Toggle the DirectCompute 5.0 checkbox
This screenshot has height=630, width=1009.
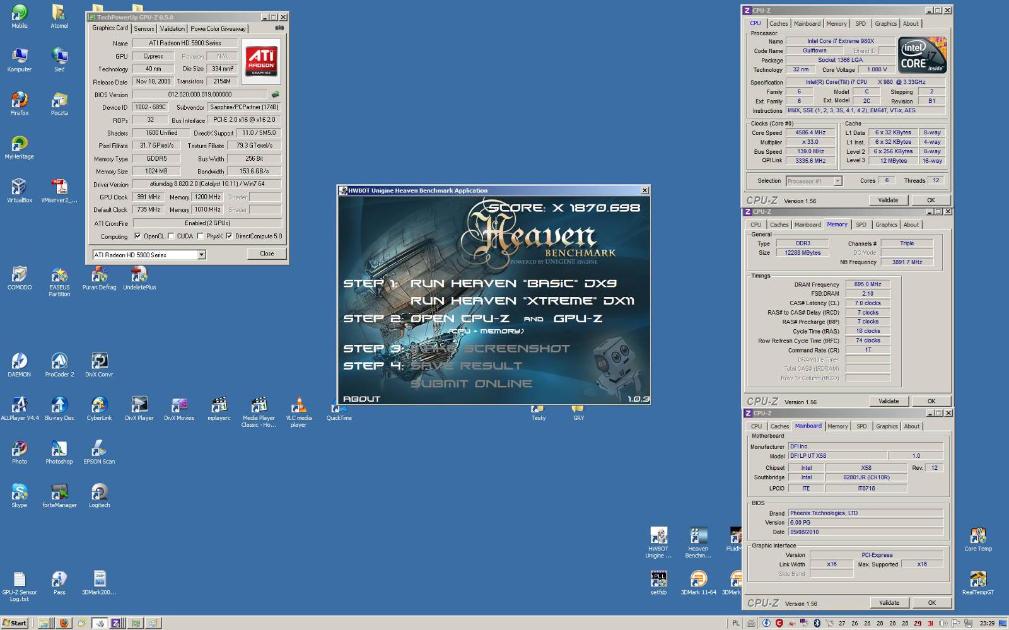tap(229, 236)
